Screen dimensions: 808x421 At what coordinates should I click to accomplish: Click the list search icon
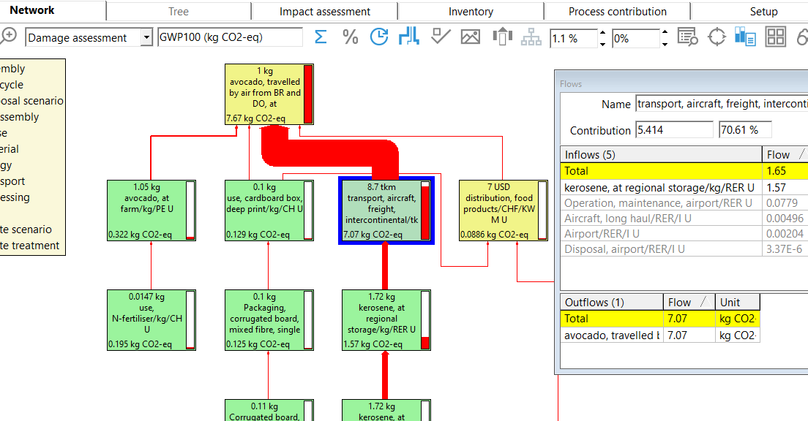(x=687, y=37)
